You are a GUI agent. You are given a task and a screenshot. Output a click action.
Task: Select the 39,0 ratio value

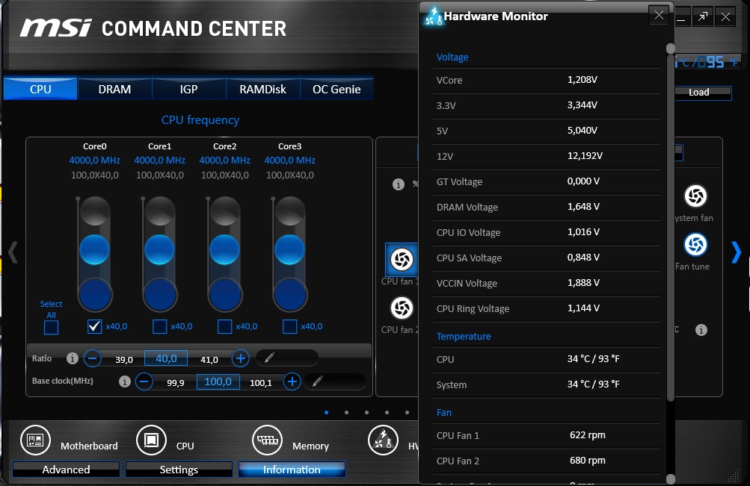[x=124, y=360]
